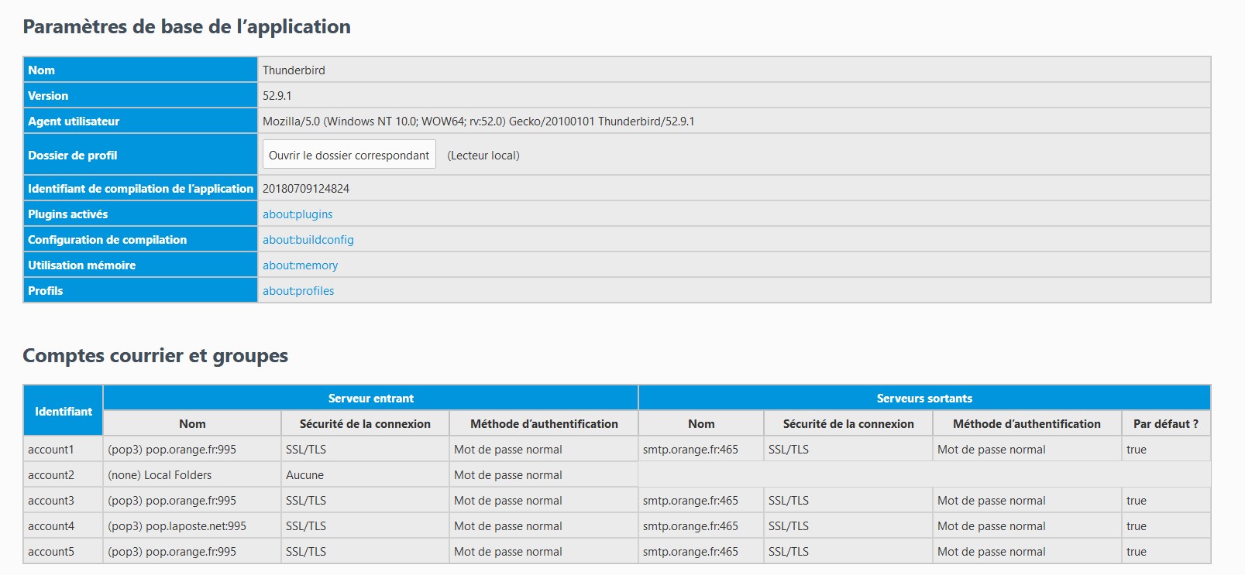Click the Local Folders server name cell
The width and height of the screenshot is (1245, 575).
pos(160,475)
